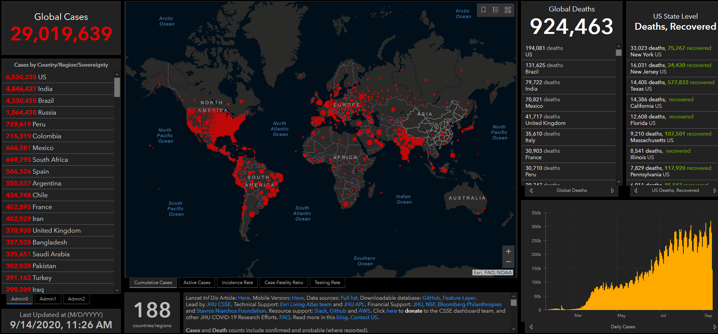Zoom out on the map with minus button

pyautogui.click(x=508, y=262)
